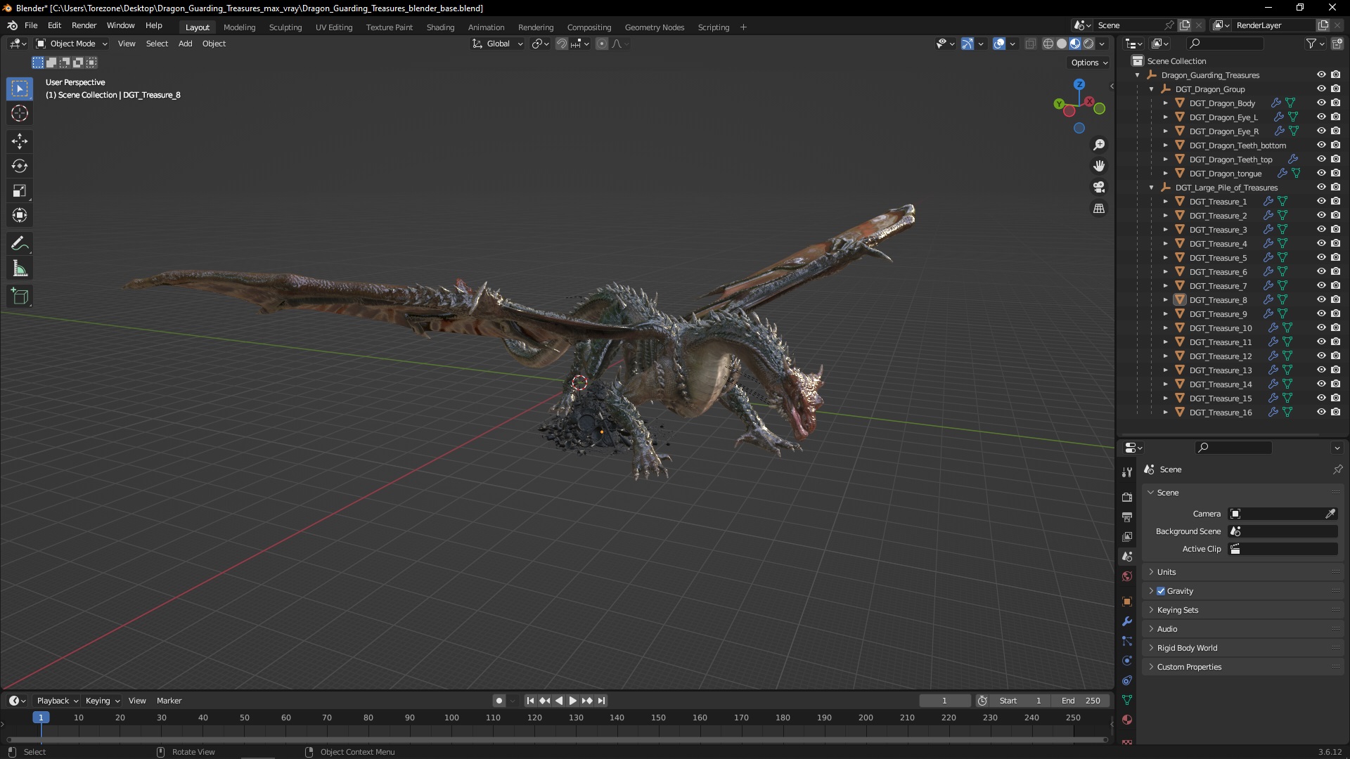
Task: Switch to wireframe viewport shading
Action: (x=1048, y=44)
